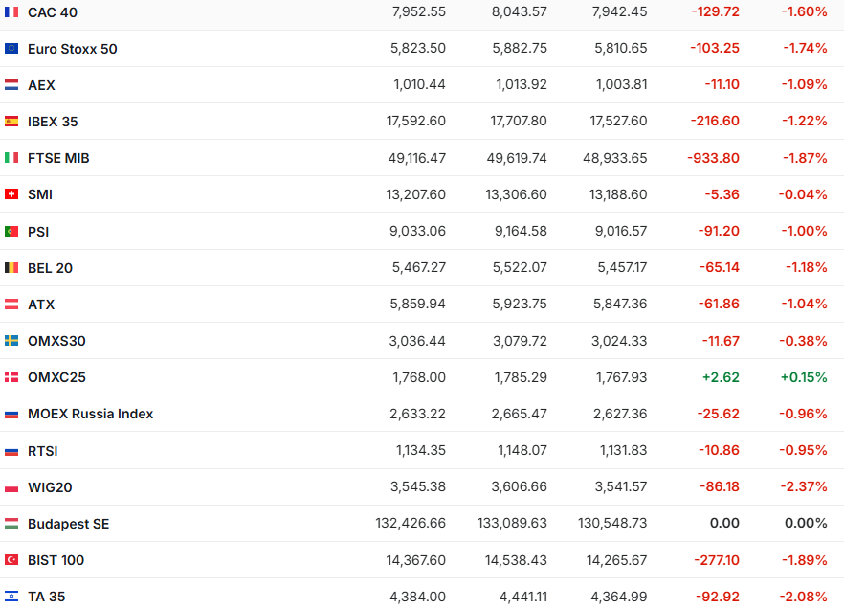
Task: Click the SMI percent change -0.04%
Action: coord(803,194)
